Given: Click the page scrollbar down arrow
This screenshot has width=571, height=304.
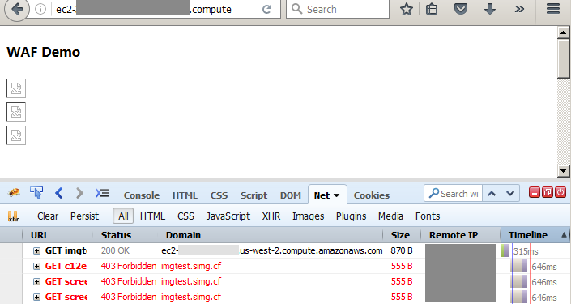Looking at the screenshot, I should tap(564, 170).
